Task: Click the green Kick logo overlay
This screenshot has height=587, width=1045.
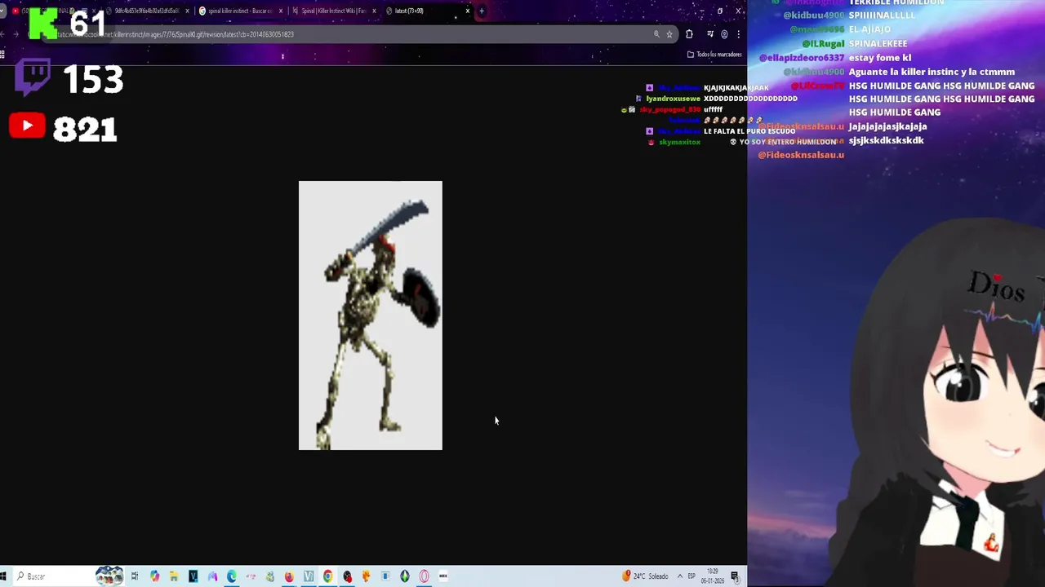Action: coord(42,24)
